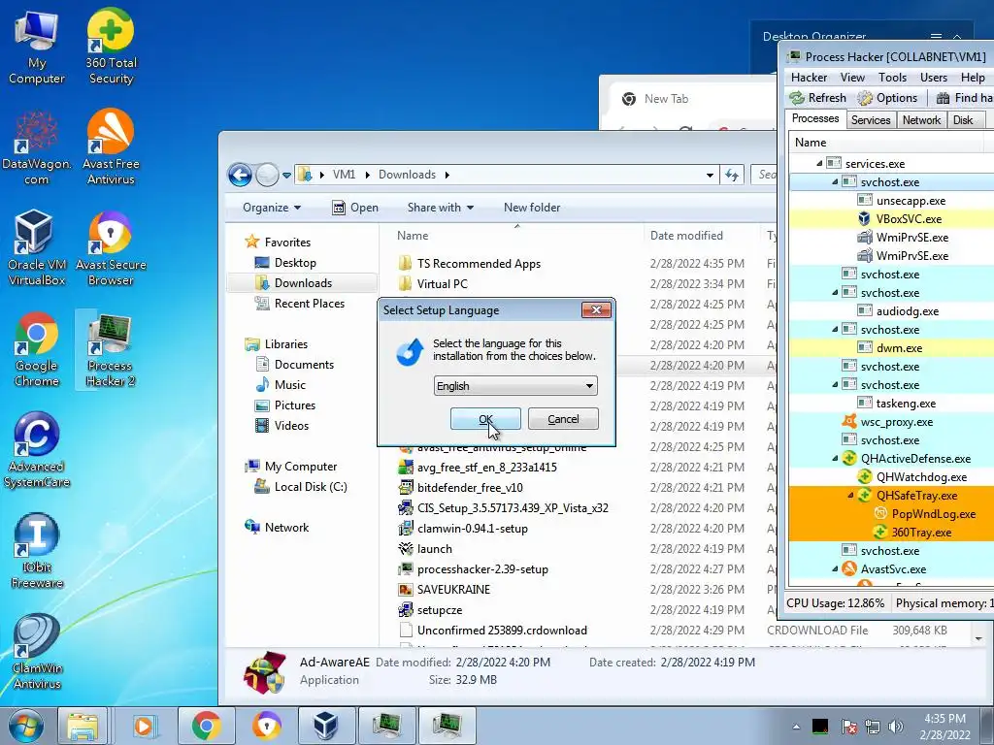Open the address bar history dropdown arrow
Viewport: 994px width, 745px height.
[710, 175]
